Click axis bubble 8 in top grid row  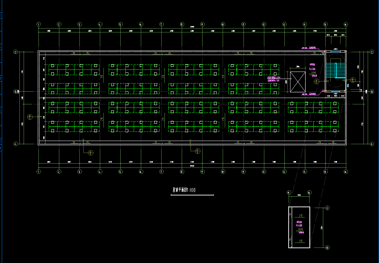point(182,24)
